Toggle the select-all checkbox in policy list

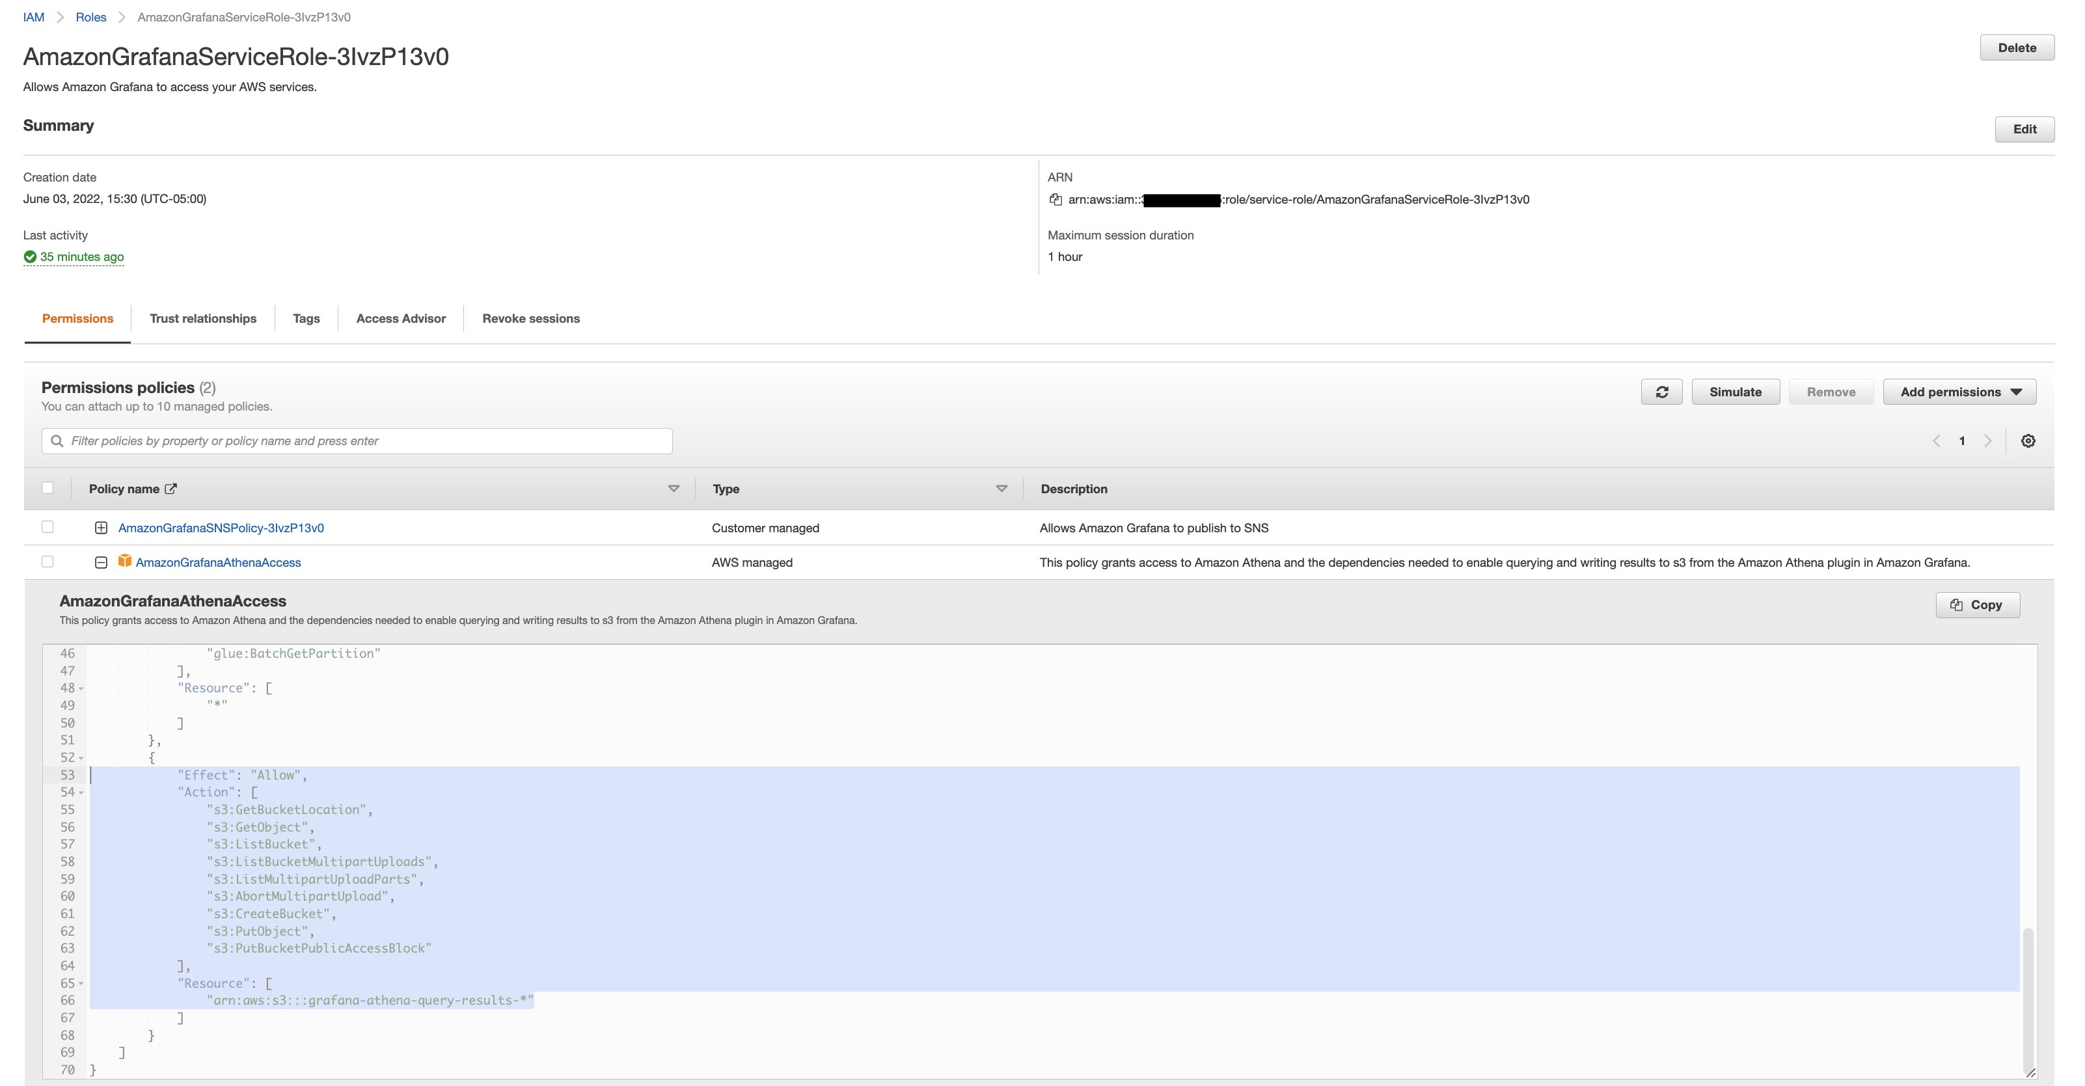point(48,488)
